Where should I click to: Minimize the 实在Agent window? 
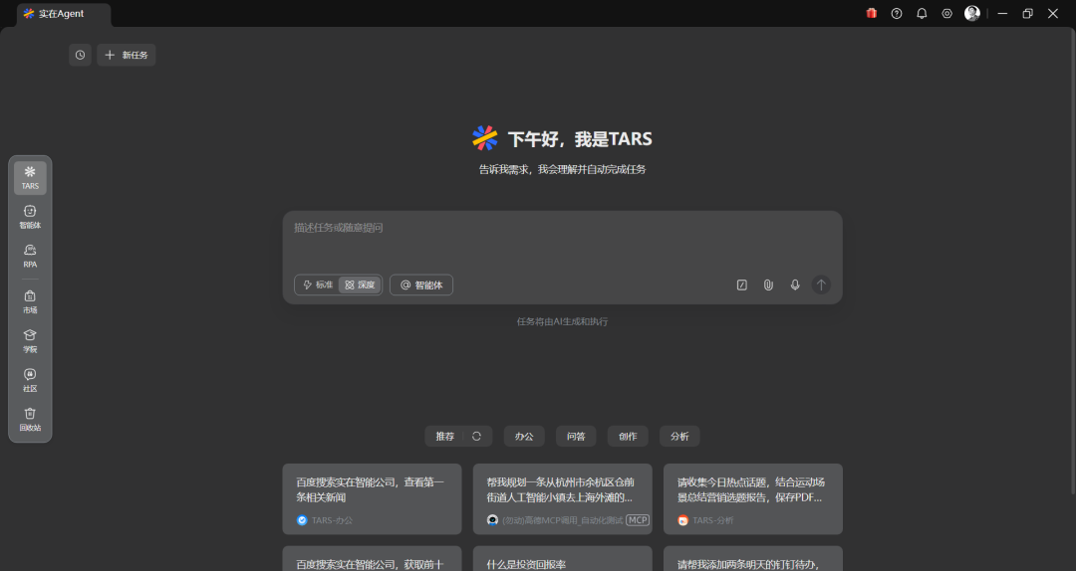tap(1002, 13)
